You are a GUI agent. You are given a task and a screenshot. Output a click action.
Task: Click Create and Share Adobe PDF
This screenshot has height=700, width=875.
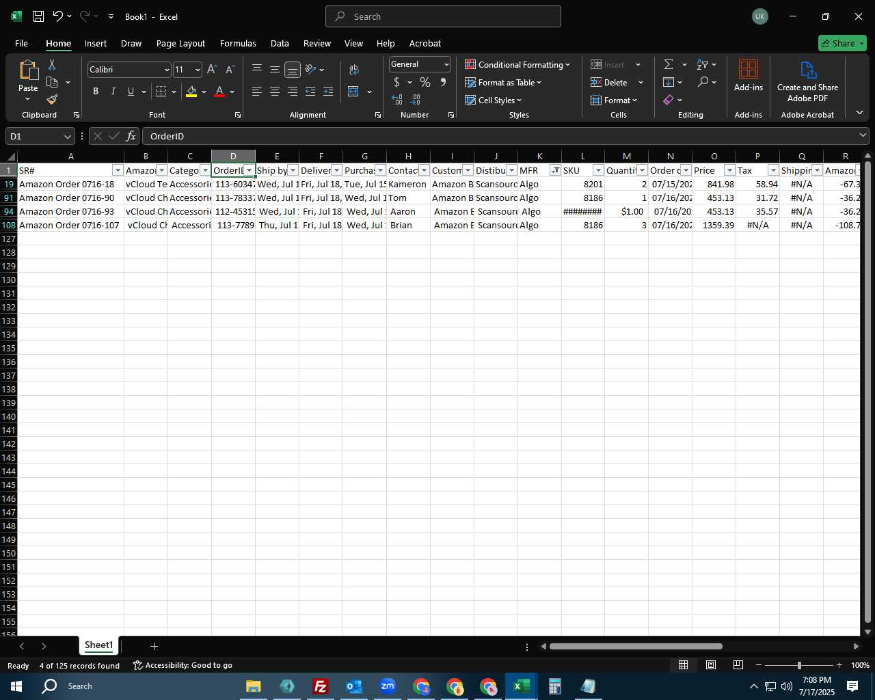(x=807, y=82)
